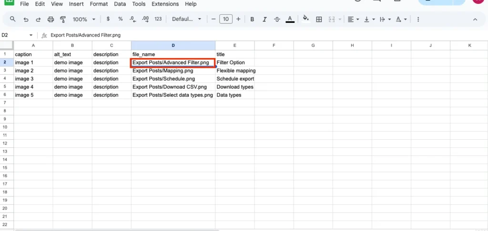Open the default font dropdown

186,19
